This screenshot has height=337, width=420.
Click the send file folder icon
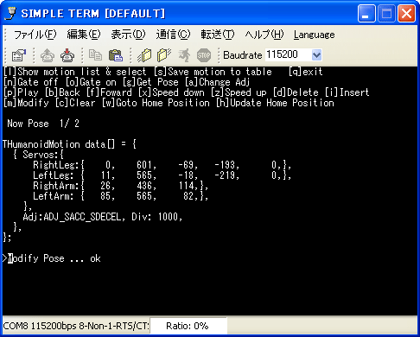[x=144, y=55]
